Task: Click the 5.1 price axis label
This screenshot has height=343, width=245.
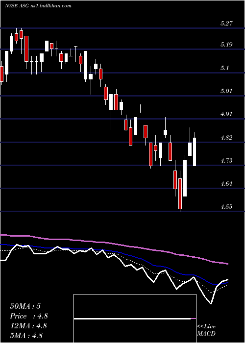Action: (x=225, y=68)
